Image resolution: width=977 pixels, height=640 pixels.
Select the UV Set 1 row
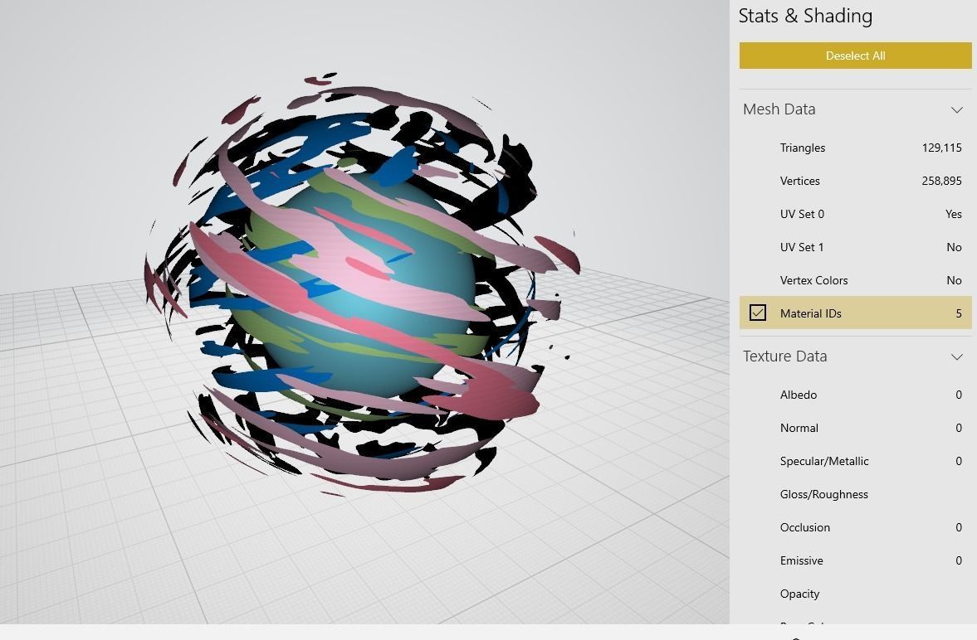(855, 247)
